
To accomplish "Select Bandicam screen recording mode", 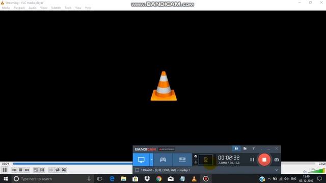I will 141,160.
